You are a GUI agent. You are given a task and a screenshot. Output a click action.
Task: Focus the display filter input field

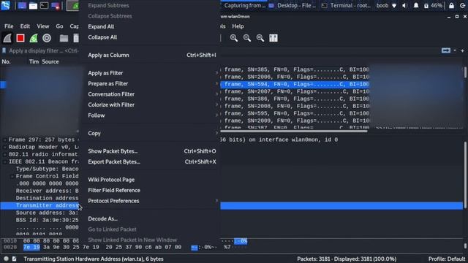[43, 50]
